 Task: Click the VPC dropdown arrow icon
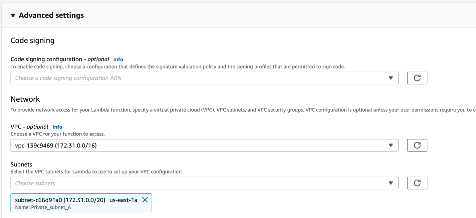click(x=391, y=145)
